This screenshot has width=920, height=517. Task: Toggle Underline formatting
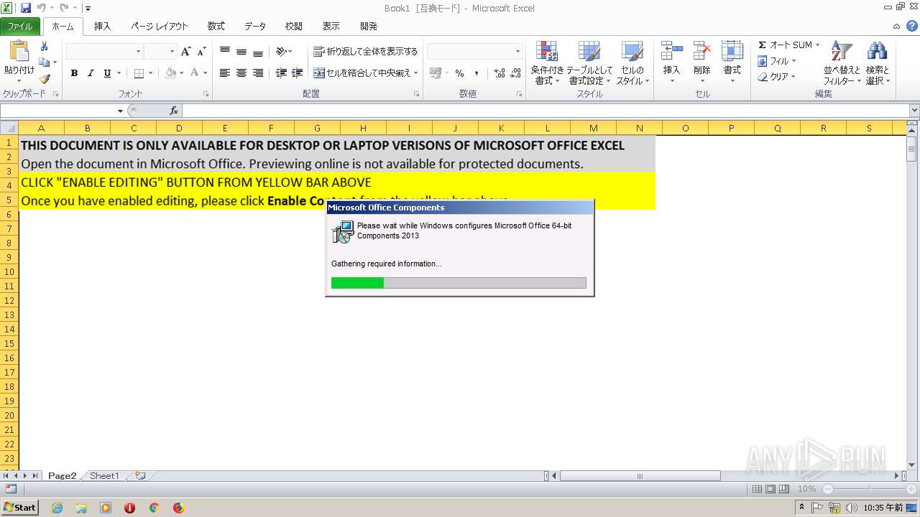tap(107, 73)
